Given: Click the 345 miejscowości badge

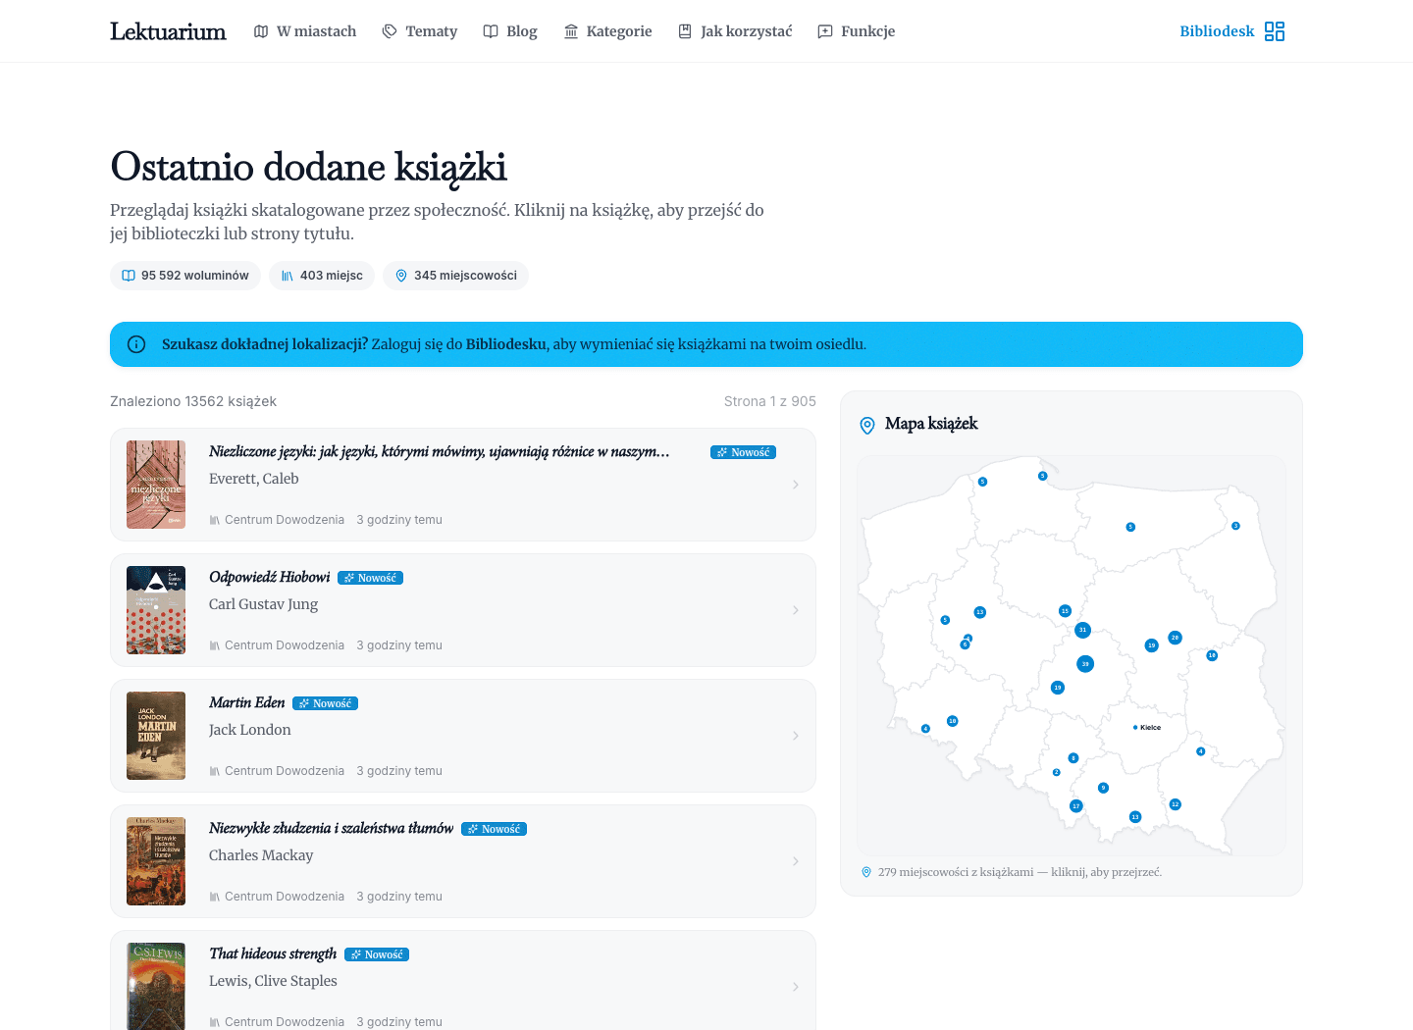Looking at the screenshot, I should coord(455,276).
